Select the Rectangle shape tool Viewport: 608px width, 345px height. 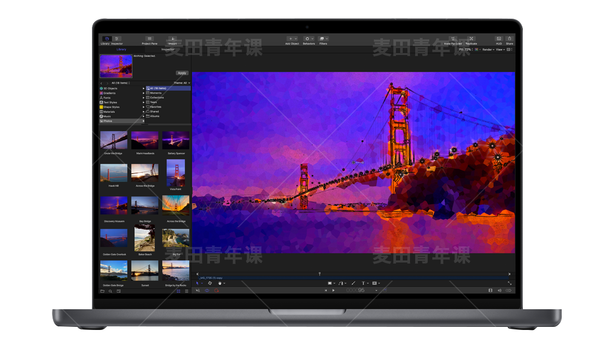(330, 283)
